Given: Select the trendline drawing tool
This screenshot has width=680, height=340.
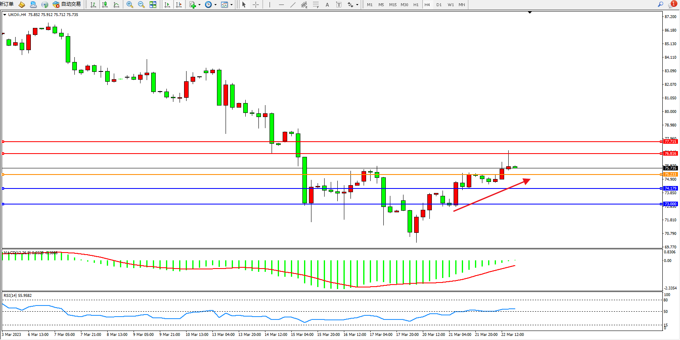Looking at the screenshot, I should (293, 5).
